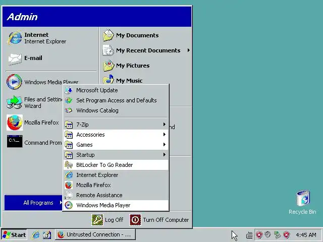The height and width of the screenshot is (242, 323).
Task: Click the 4:45 AM clock
Action: [306, 235]
